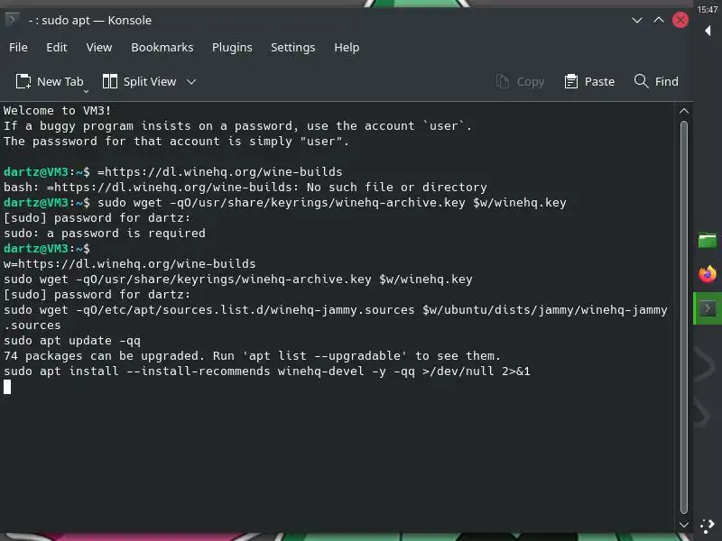Open the View menu
Image resolution: width=722 pixels, height=541 pixels.
pyautogui.click(x=99, y=48)
